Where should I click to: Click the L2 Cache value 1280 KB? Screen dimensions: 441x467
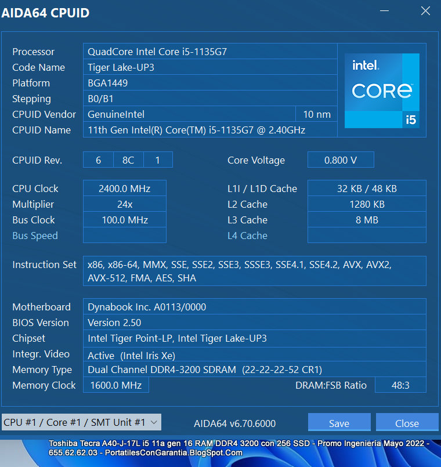367,204
